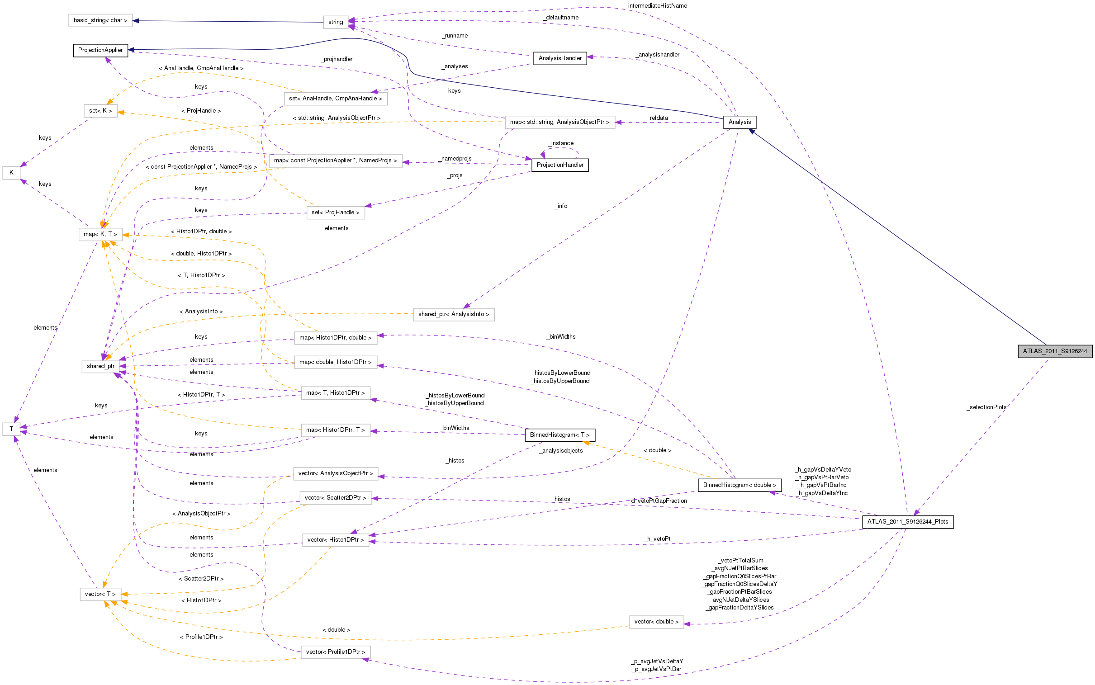Select the _vetoPtTotalSum label
Viewport: 1095px width, 685px height.
[740, 561]
